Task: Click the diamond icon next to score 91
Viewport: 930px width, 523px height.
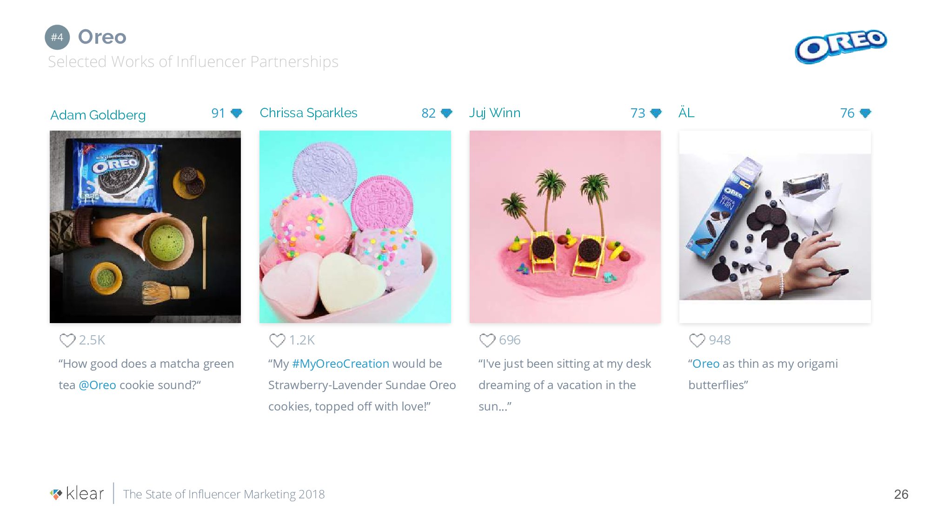Action: (237, 113)
